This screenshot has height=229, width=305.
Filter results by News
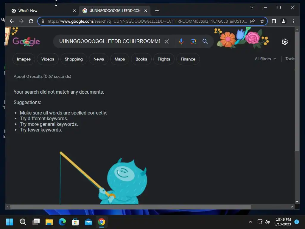[x=99, y=59]
